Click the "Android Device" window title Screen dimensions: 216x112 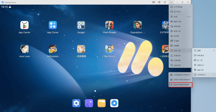pos(10,2)
